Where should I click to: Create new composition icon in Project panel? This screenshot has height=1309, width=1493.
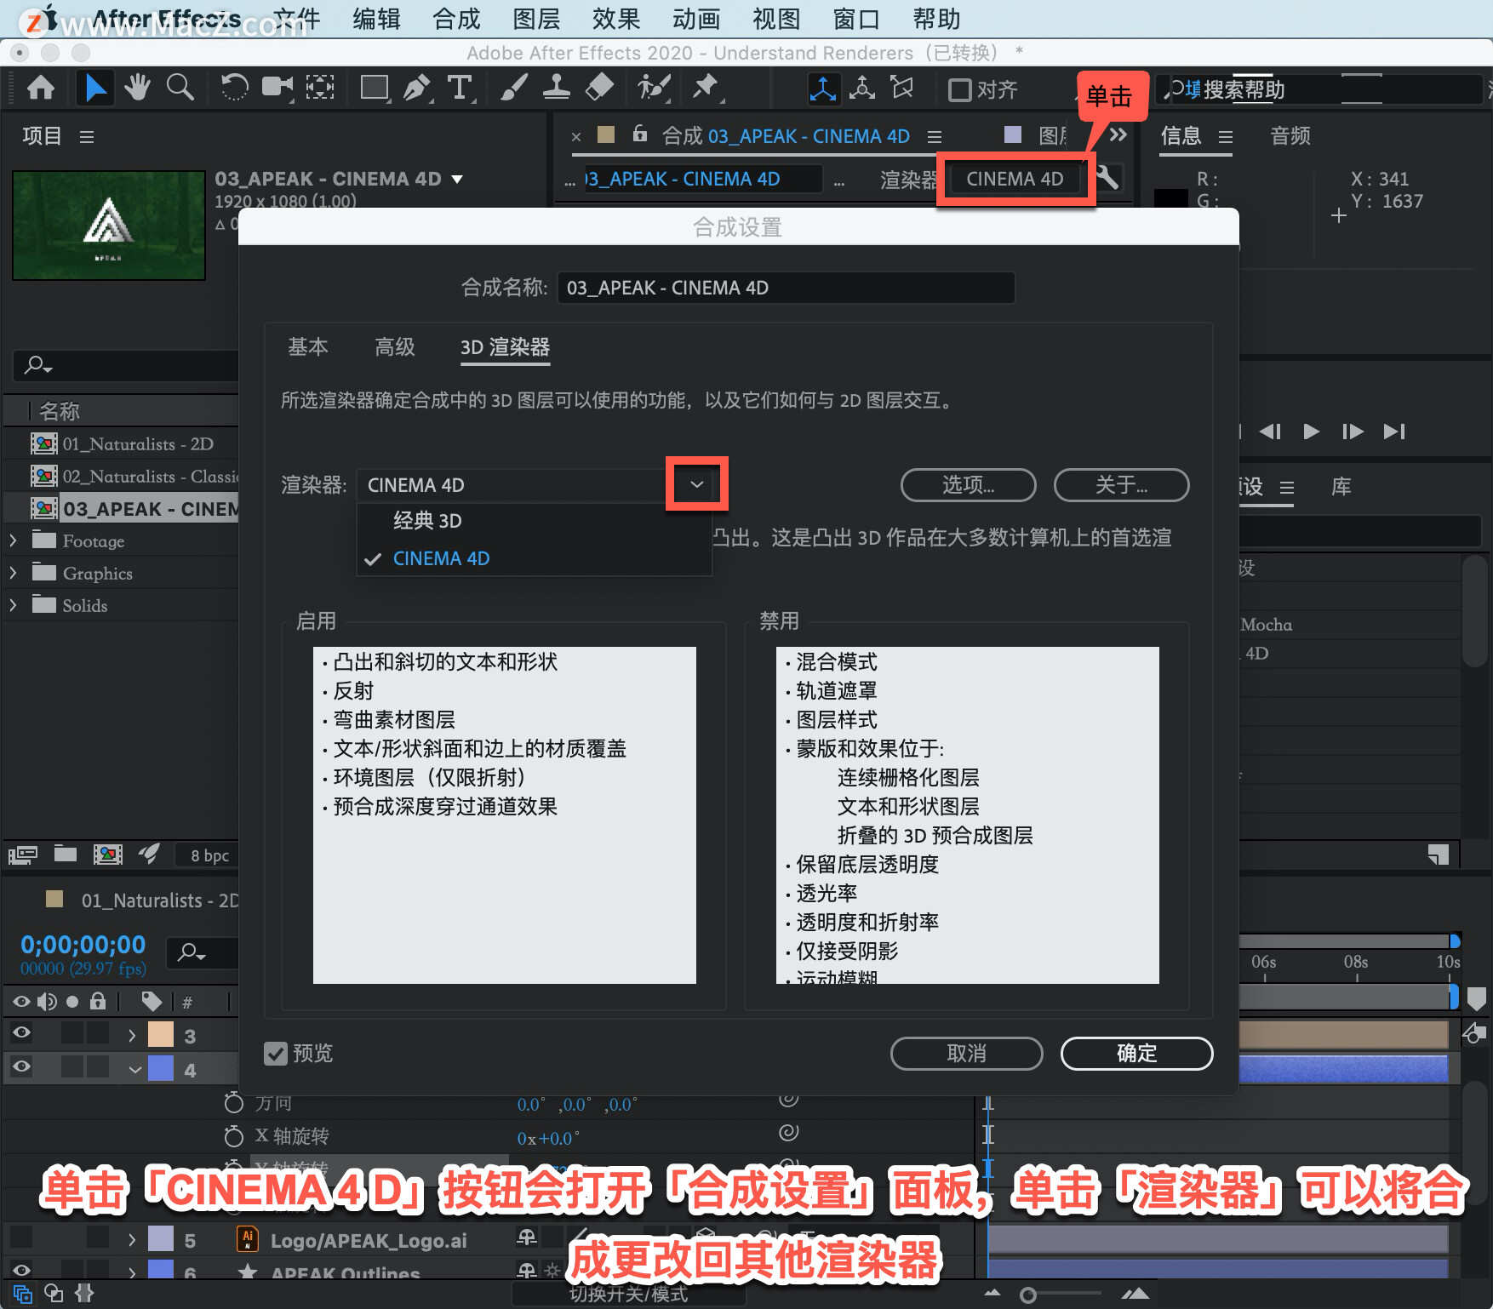pyautogui.click(x=107, y=855)
